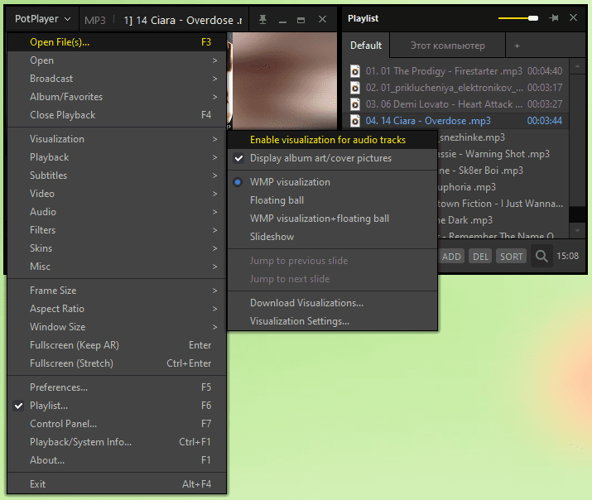Select Fullscreen (Keep AR) menu item
592x500 pixels.
pos(117,345)
